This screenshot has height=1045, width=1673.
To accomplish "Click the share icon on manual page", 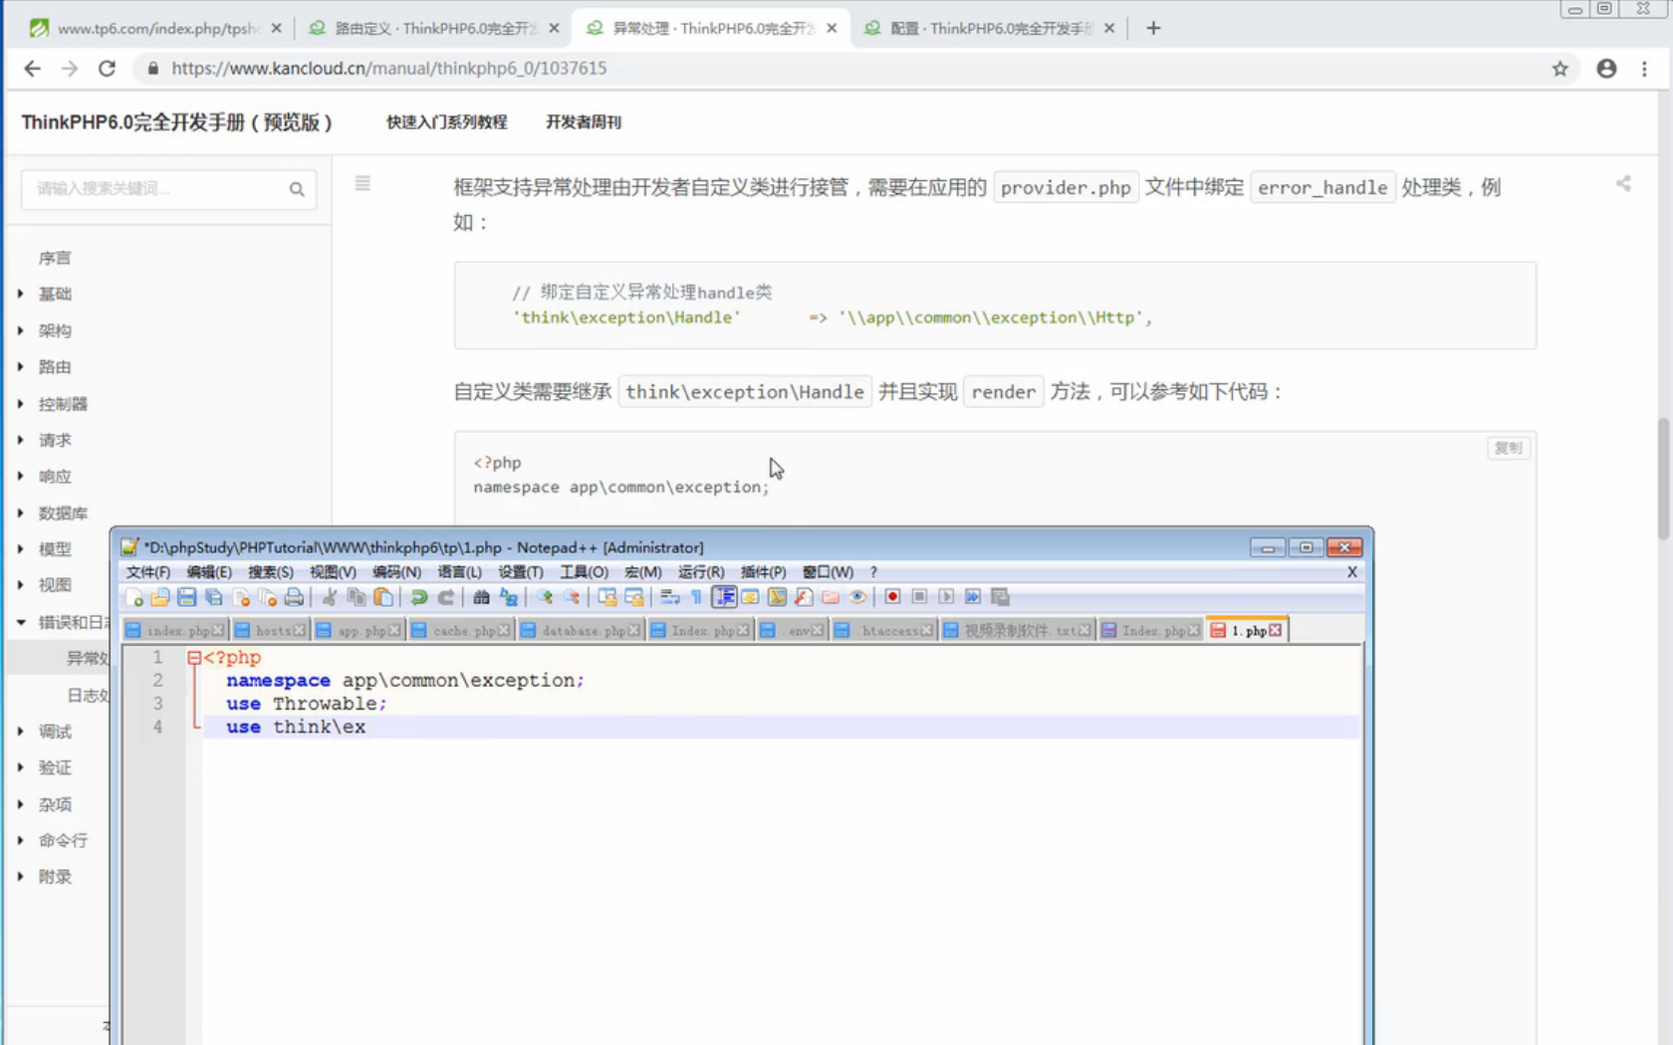I will click(x=1623, y=184).
